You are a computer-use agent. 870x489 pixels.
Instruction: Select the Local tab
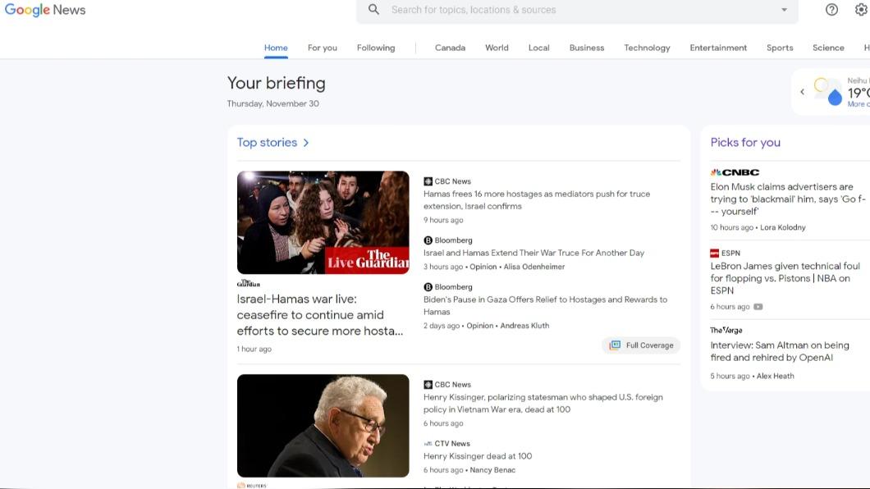click(x=538, y=48)
